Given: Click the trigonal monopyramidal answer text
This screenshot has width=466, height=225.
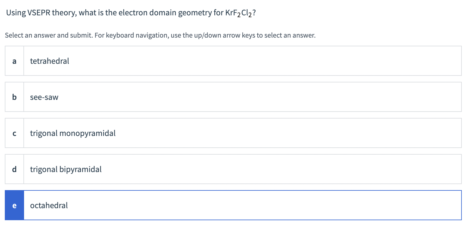Looking at the screenshot, I should pyautogui.click(x=72, y=133).
